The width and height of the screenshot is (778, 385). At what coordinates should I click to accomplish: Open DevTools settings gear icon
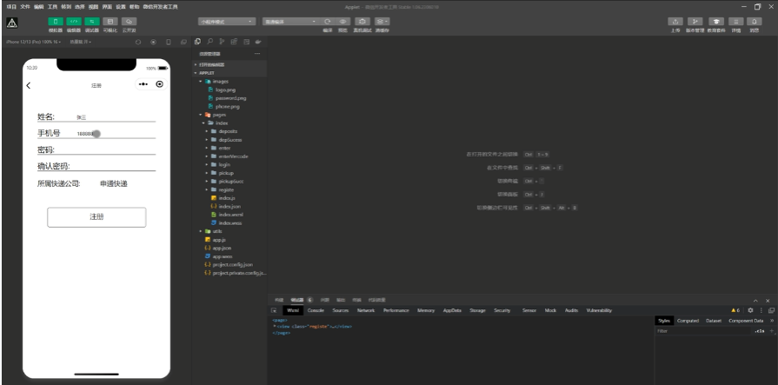click(x=748, y=309)
